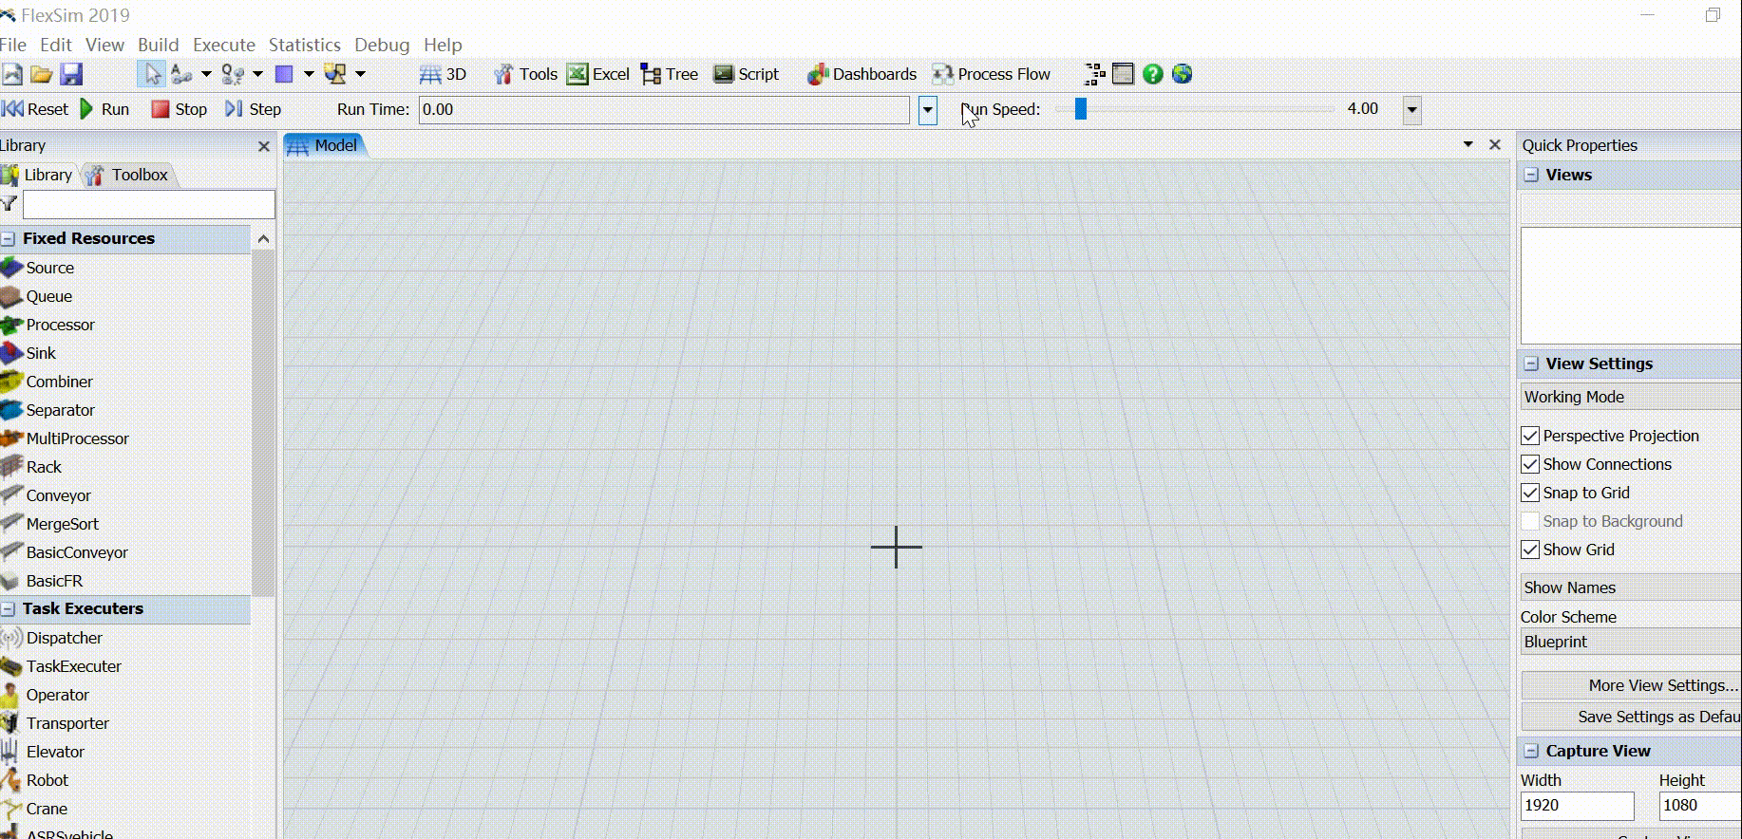1742x839 pixels.
Task: Activate the Create and Connect Objects icon
Action: pos(334,74)
